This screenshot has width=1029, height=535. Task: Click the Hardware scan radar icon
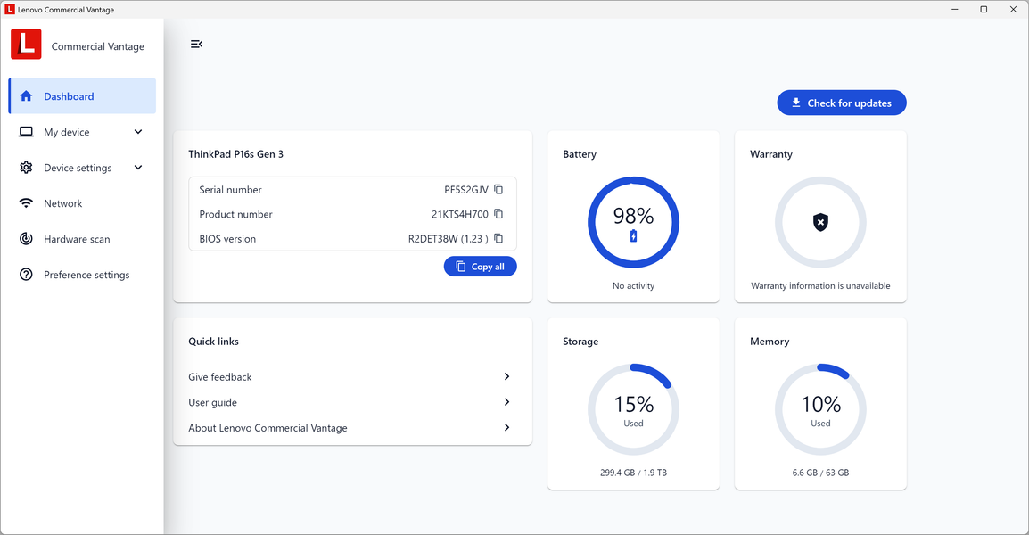click(x=26, y=239)
